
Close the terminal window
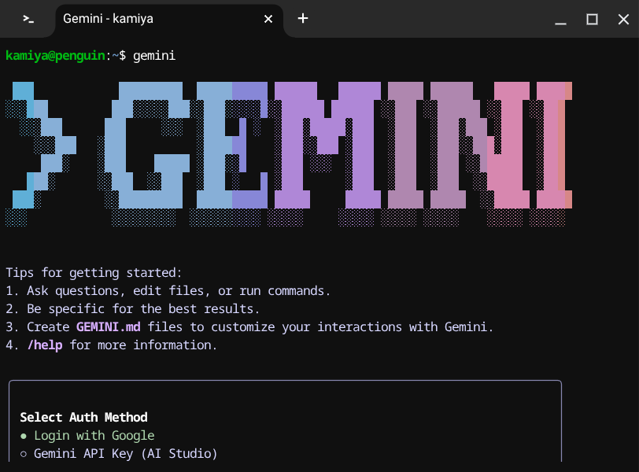coord(623,19)
